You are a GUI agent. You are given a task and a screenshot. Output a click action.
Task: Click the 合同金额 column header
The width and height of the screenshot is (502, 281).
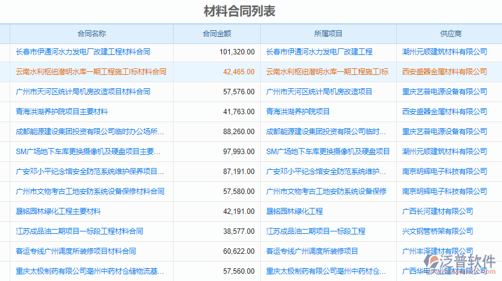[x=217, y=34]
